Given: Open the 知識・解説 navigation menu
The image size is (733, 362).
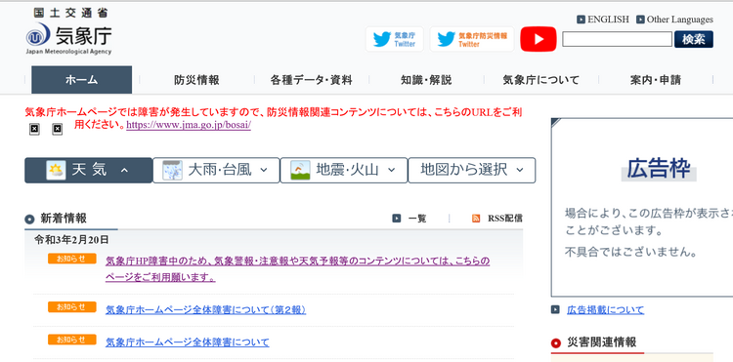Looking at the screenshot, I should [x=426, y=80].
